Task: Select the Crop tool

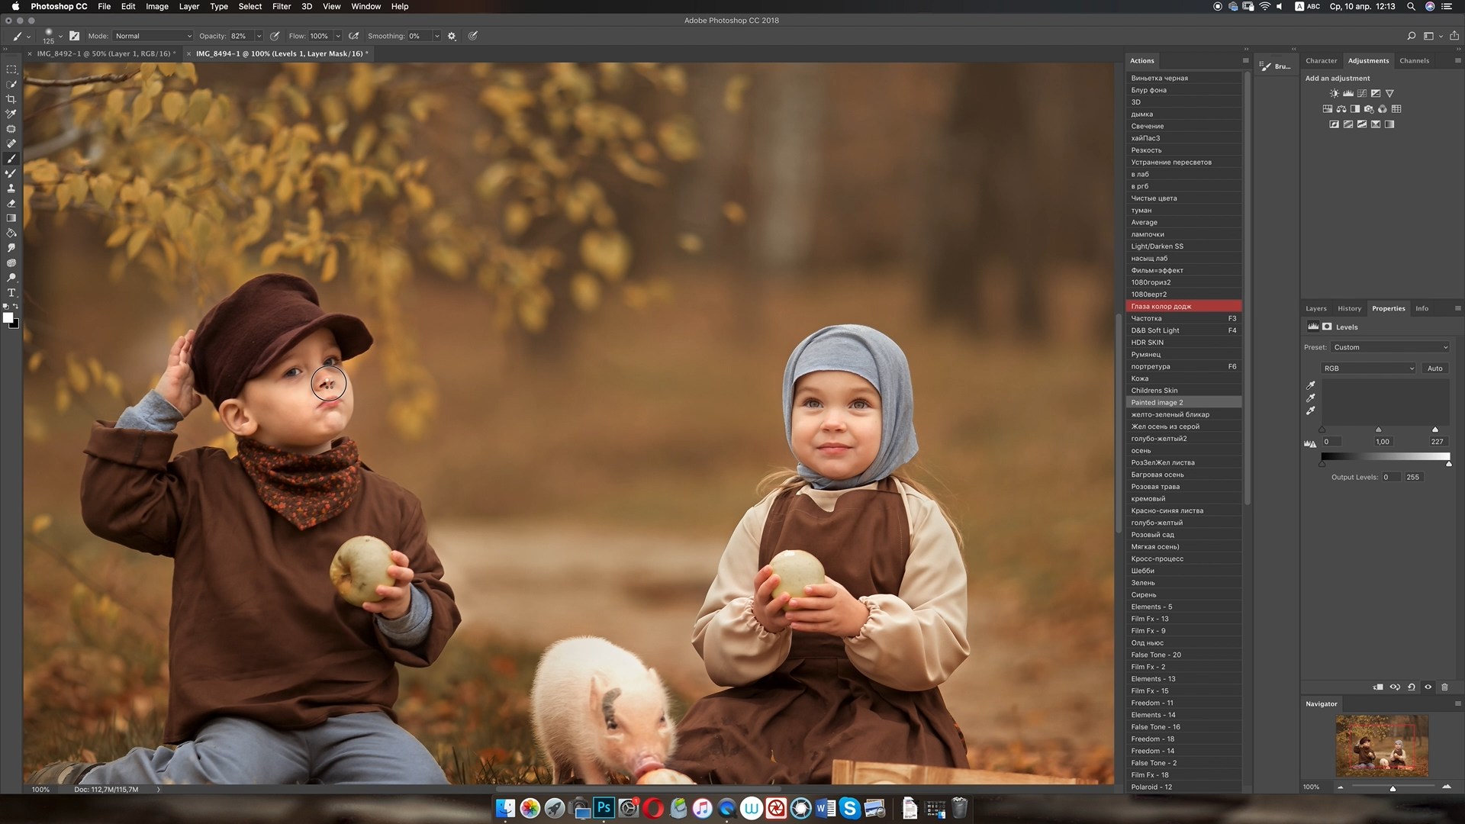Action: coord(11,99)
